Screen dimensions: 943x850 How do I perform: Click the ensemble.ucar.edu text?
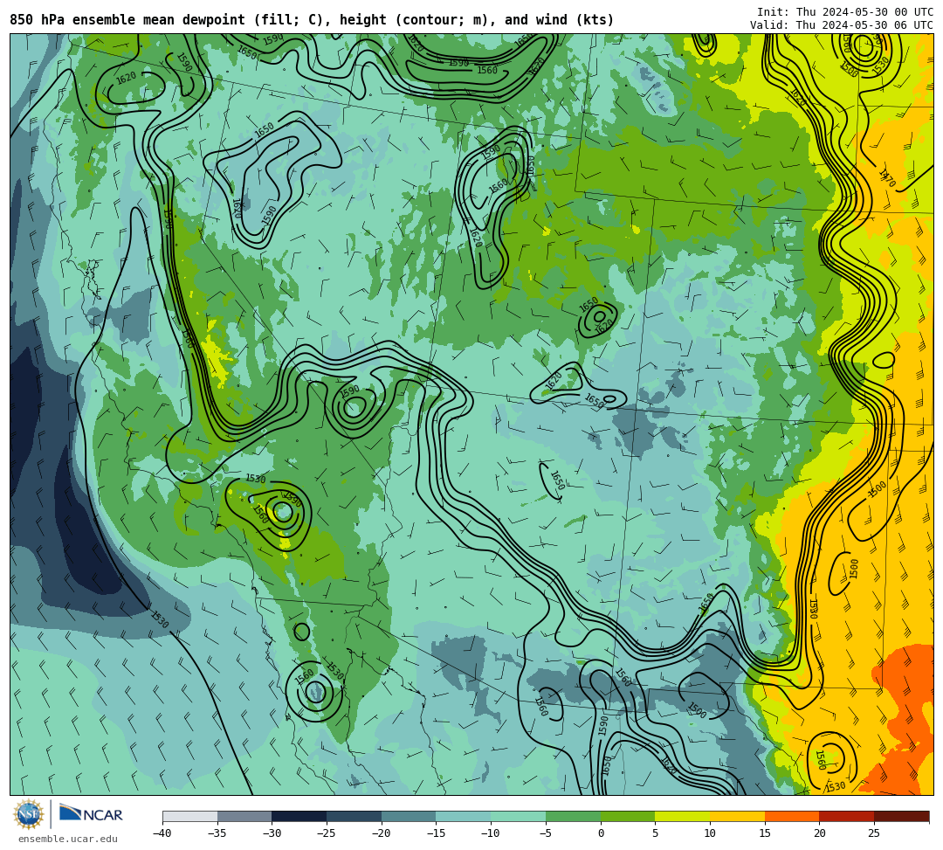[x=68, y=839]
